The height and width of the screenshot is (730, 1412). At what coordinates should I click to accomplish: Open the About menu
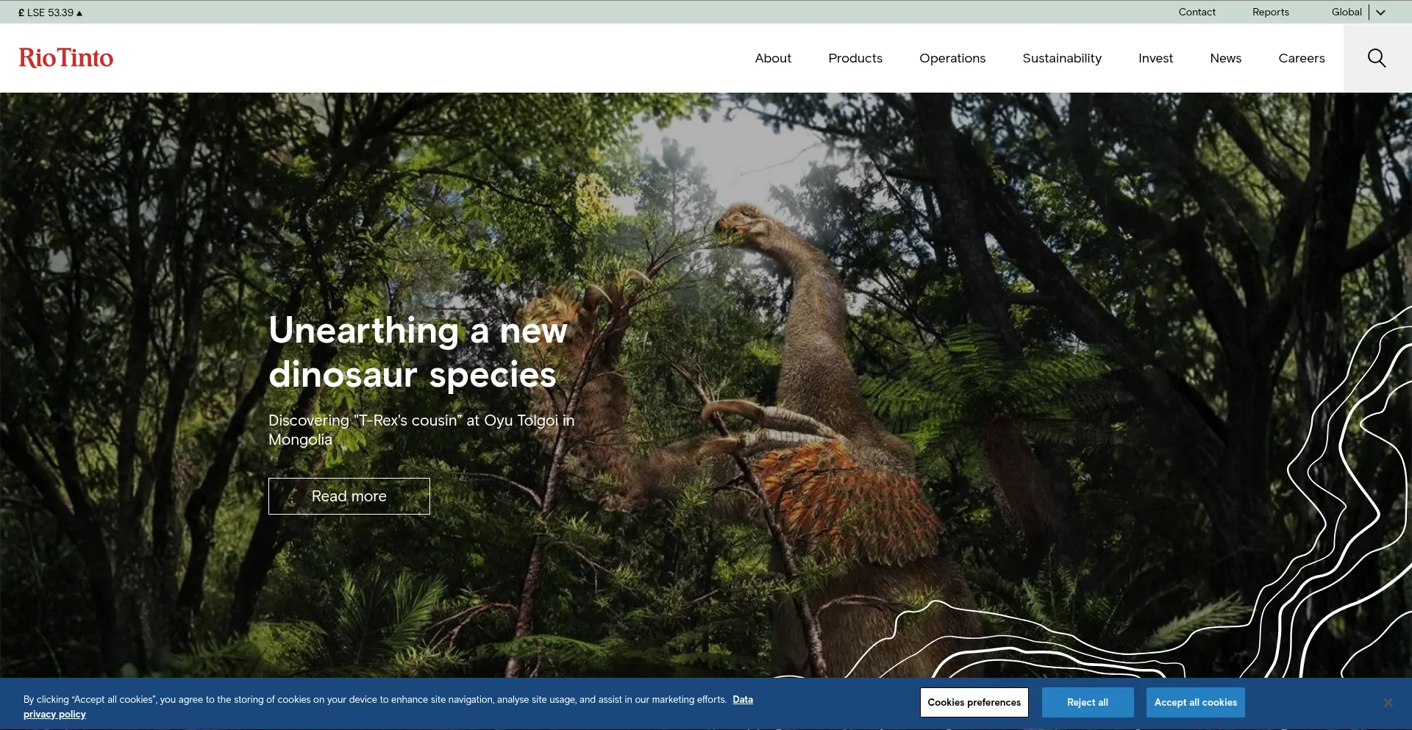(773, 58)
